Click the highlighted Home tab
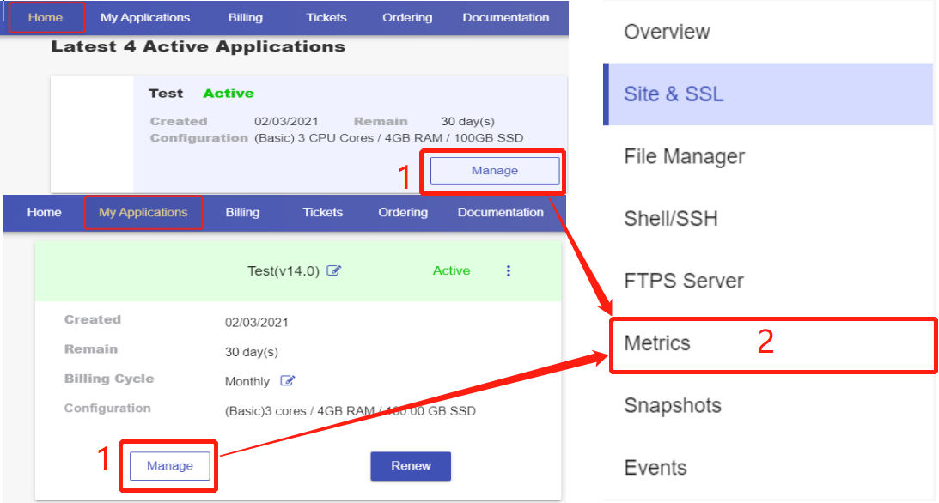939x503 pixels. [x=46, y=17]
